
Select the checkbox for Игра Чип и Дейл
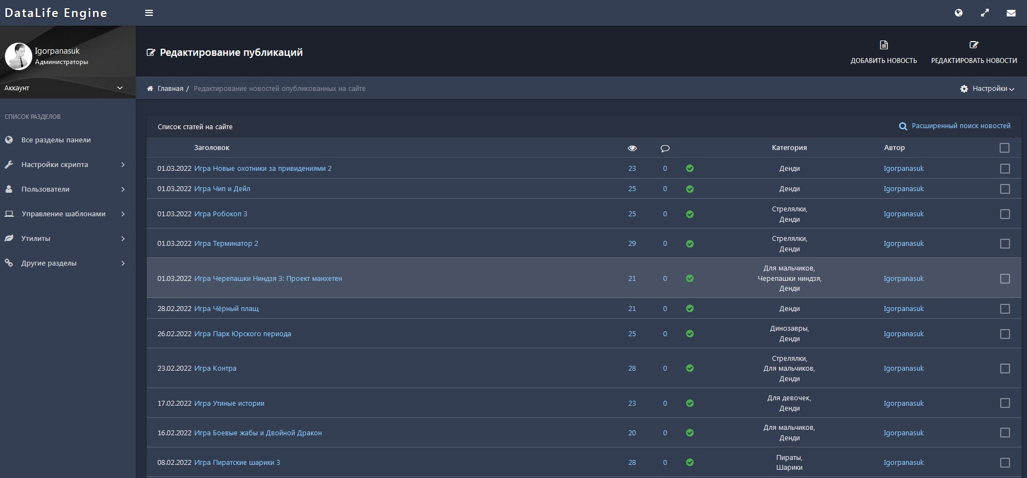[1005, 189]
